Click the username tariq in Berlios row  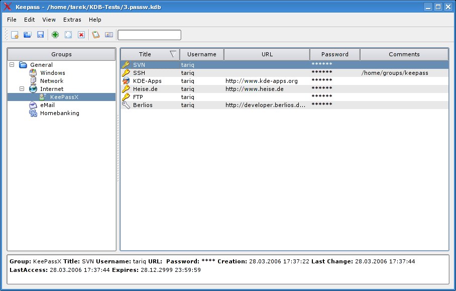(188, 105)
